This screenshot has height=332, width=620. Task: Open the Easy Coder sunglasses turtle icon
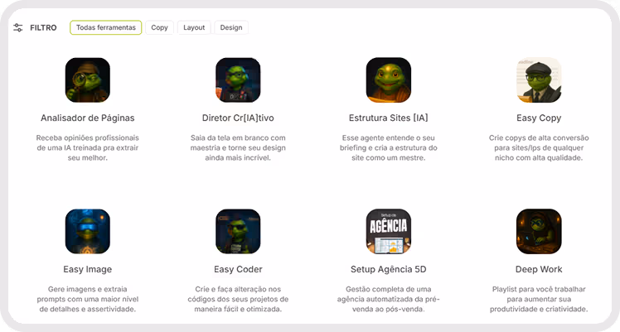[x=238, y=231]
